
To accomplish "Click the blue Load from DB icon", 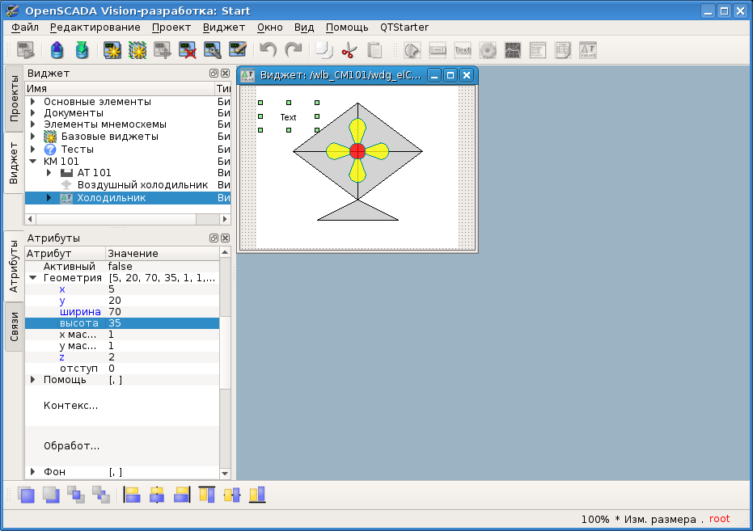I will point(57,51).
